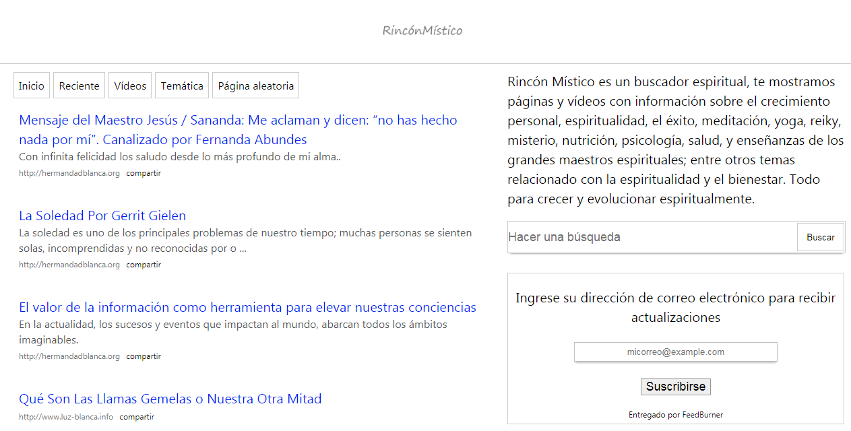Click the micorreo@example.com email field
The width and height of the screenshot is (851, 431).
[675, 352]
